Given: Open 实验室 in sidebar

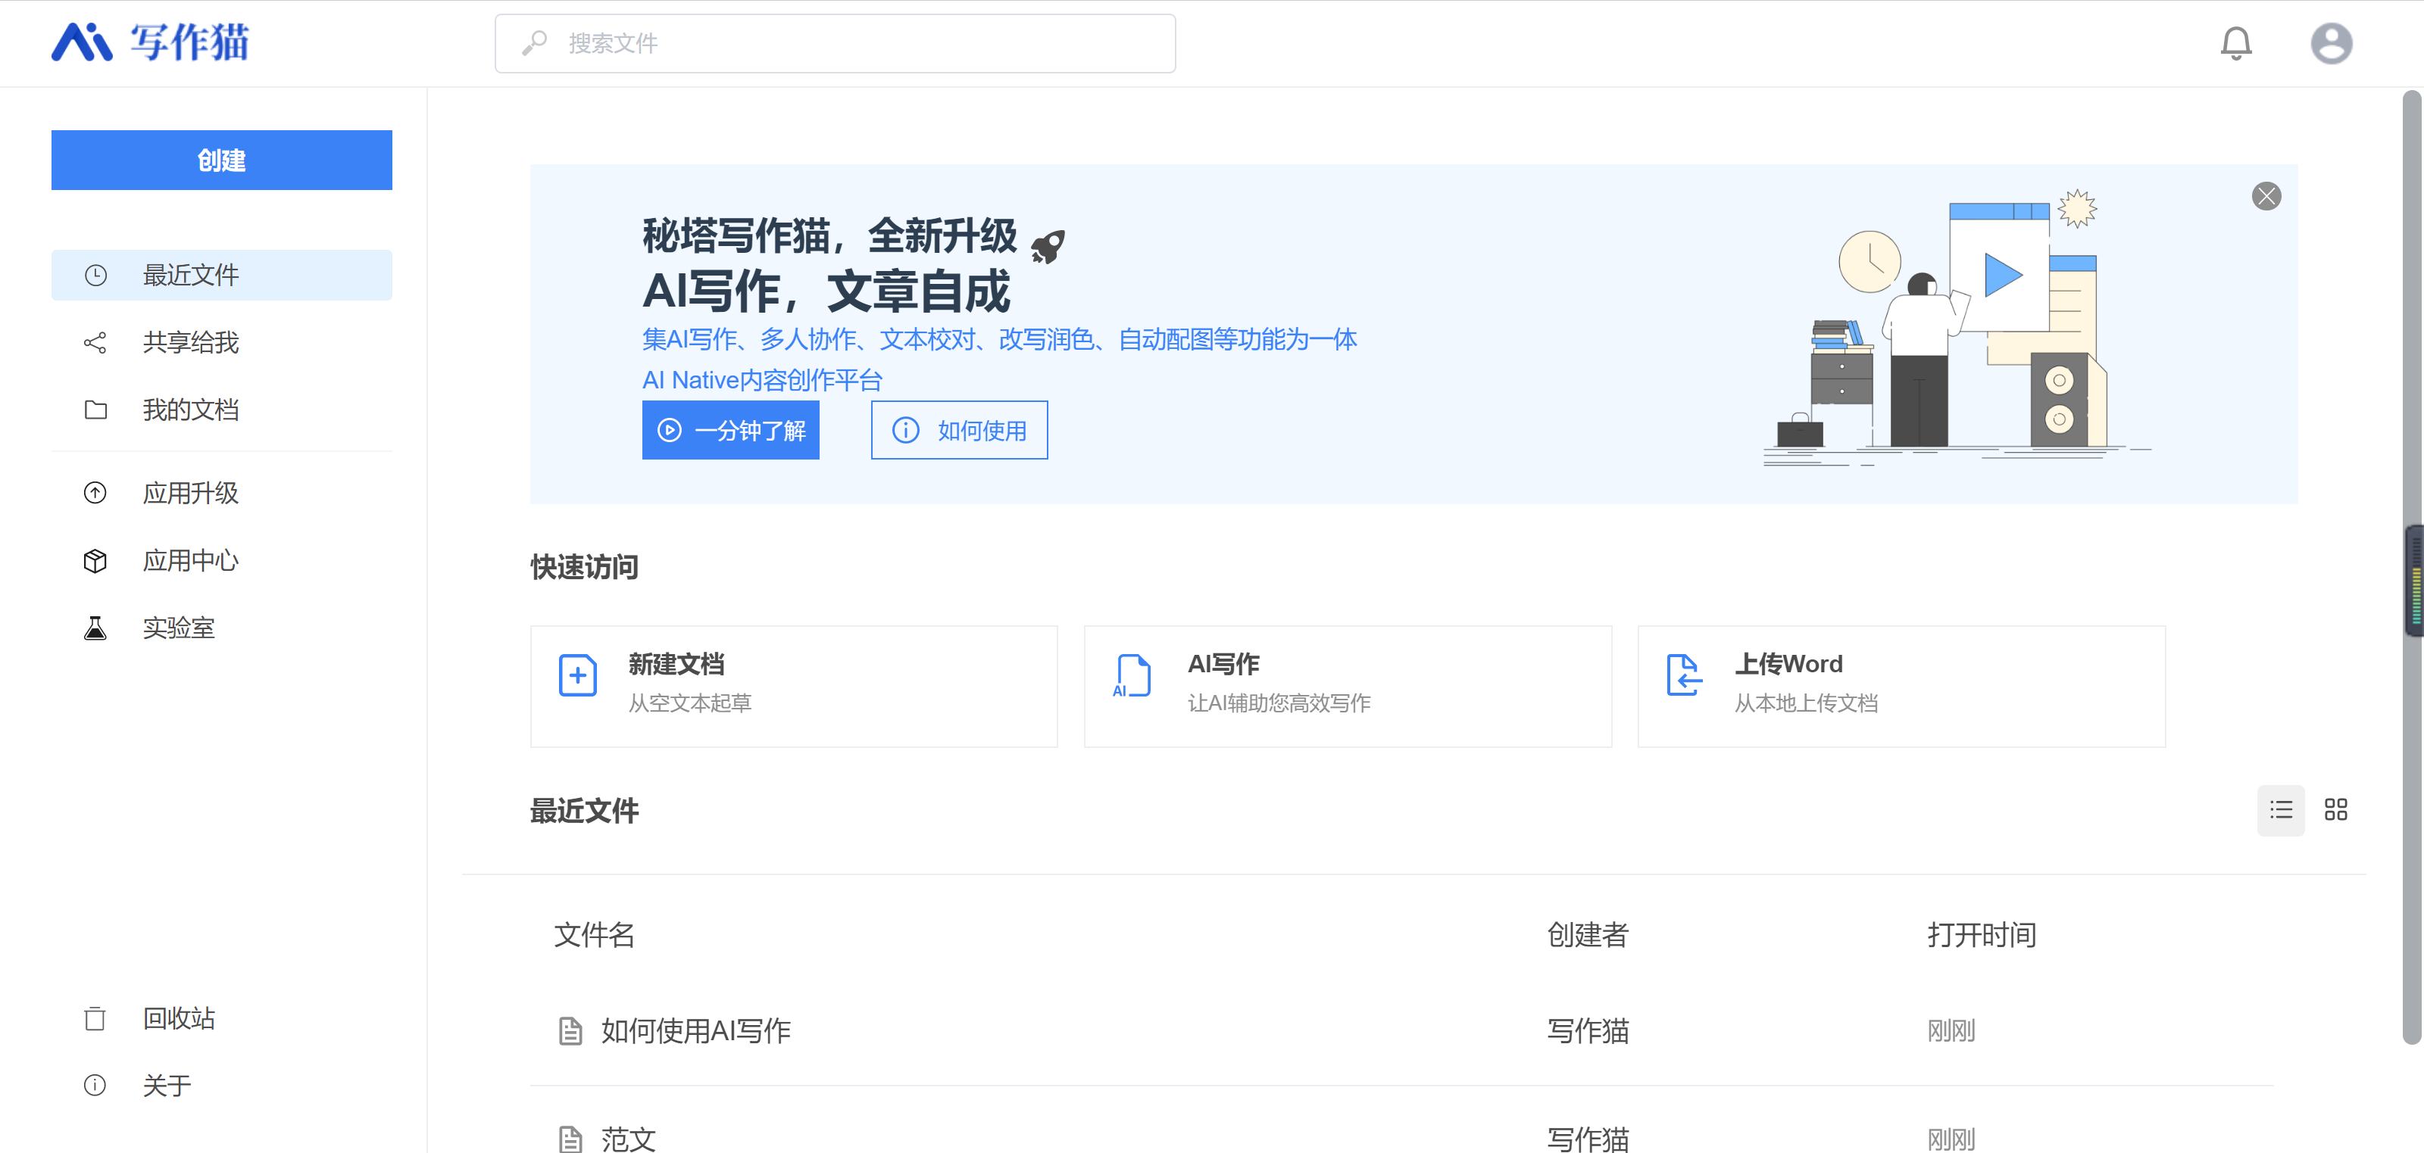Looking at the screenshot, I should 221,628.
